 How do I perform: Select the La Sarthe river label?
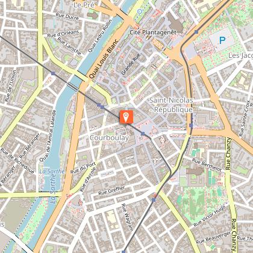tap(52, 171)
